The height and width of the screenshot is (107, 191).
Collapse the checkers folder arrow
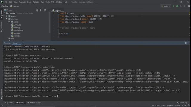point(7,19)
